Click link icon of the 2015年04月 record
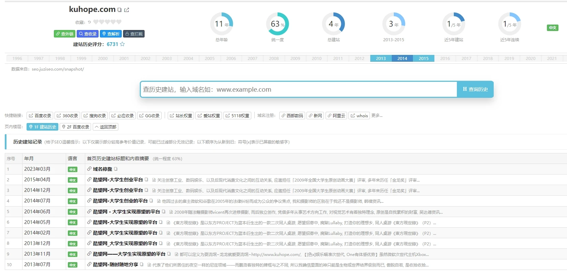567x273 pixels. coord(89,180)
